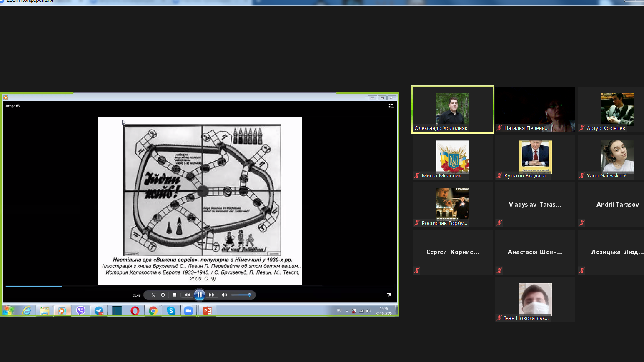The height and width of the screenshot is (362, 644).
Task: Mute the media player sound
Action: (x=224, y=295)
